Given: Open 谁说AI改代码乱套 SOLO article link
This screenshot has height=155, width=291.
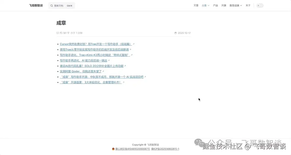Looking at the screenshot, I should pos(92,66).
